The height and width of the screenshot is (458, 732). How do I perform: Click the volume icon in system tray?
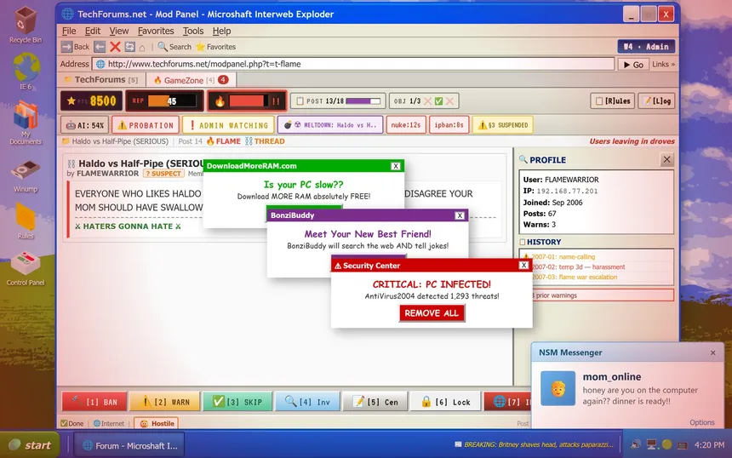(x=637, y=444)
